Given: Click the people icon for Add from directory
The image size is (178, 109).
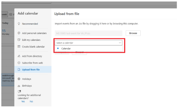Looking at the screenshot, I should (x=19, y=56).
